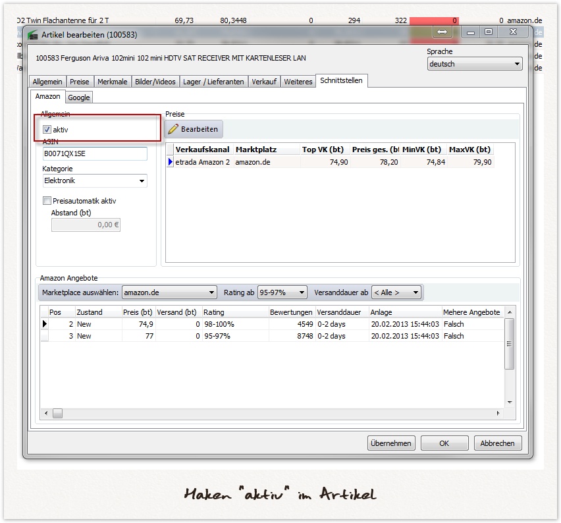
Task: Click the row arrow next to Pos 2 offer
Action: click(x=45, y=323)
